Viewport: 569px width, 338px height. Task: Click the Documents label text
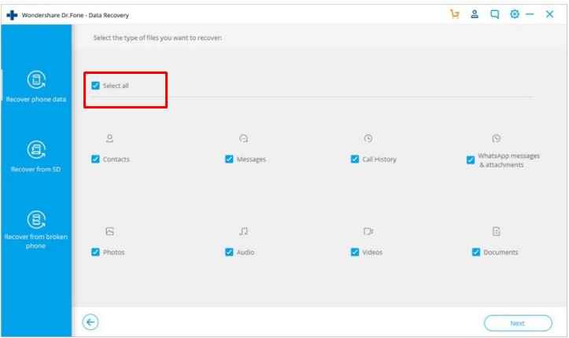(x=501, y=252)
